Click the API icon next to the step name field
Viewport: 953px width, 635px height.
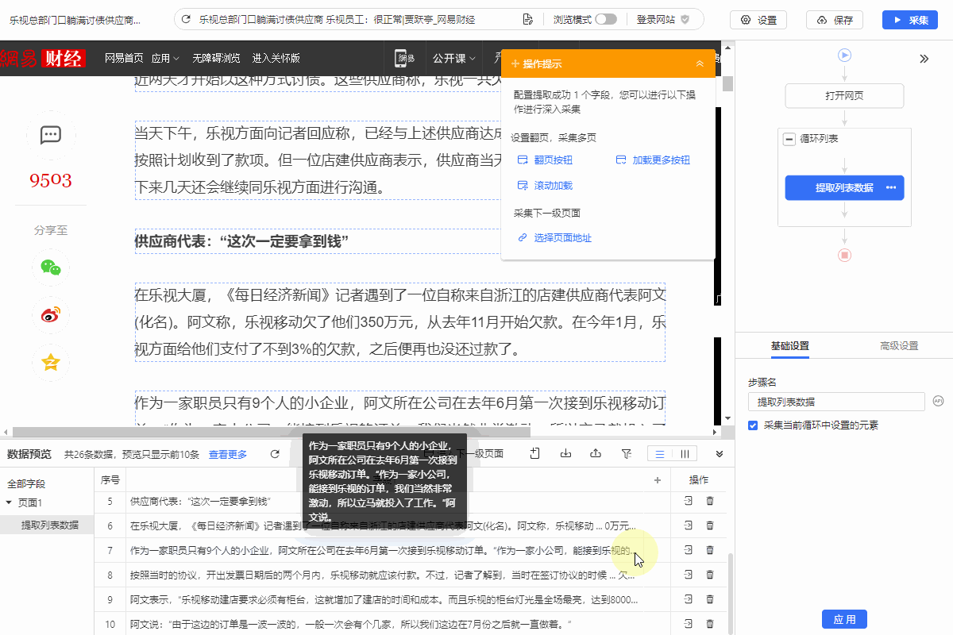pyautogui.click(x=938, y=401)
